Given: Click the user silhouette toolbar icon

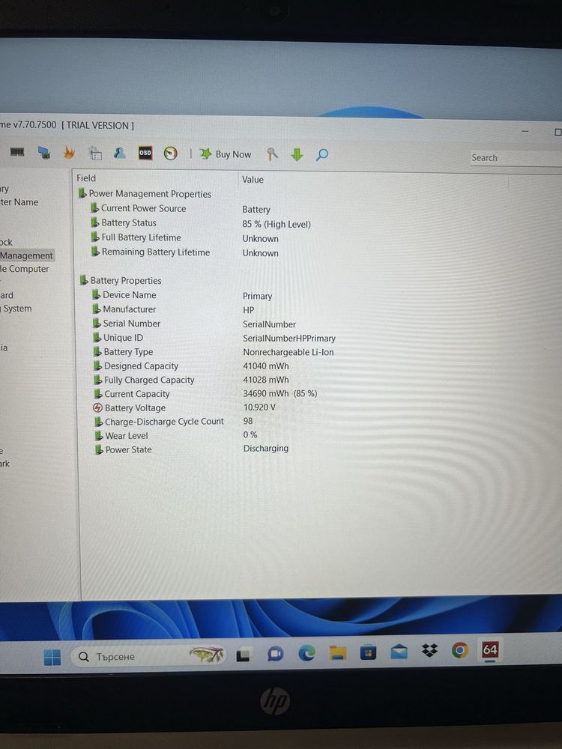Looking at the screenshot, I should (119, 153).
